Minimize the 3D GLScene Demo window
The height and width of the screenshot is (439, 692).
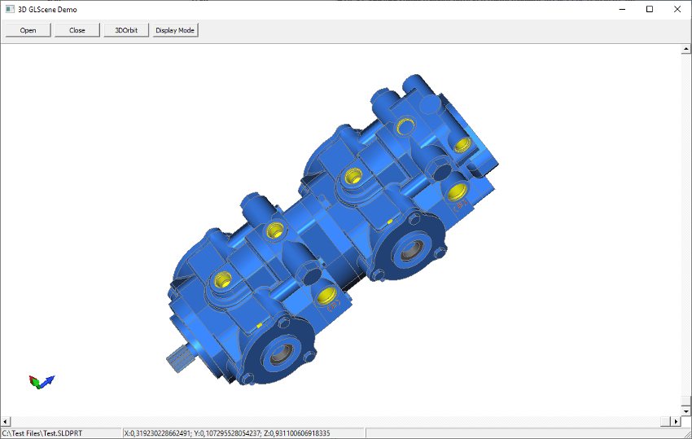[622, 9]
